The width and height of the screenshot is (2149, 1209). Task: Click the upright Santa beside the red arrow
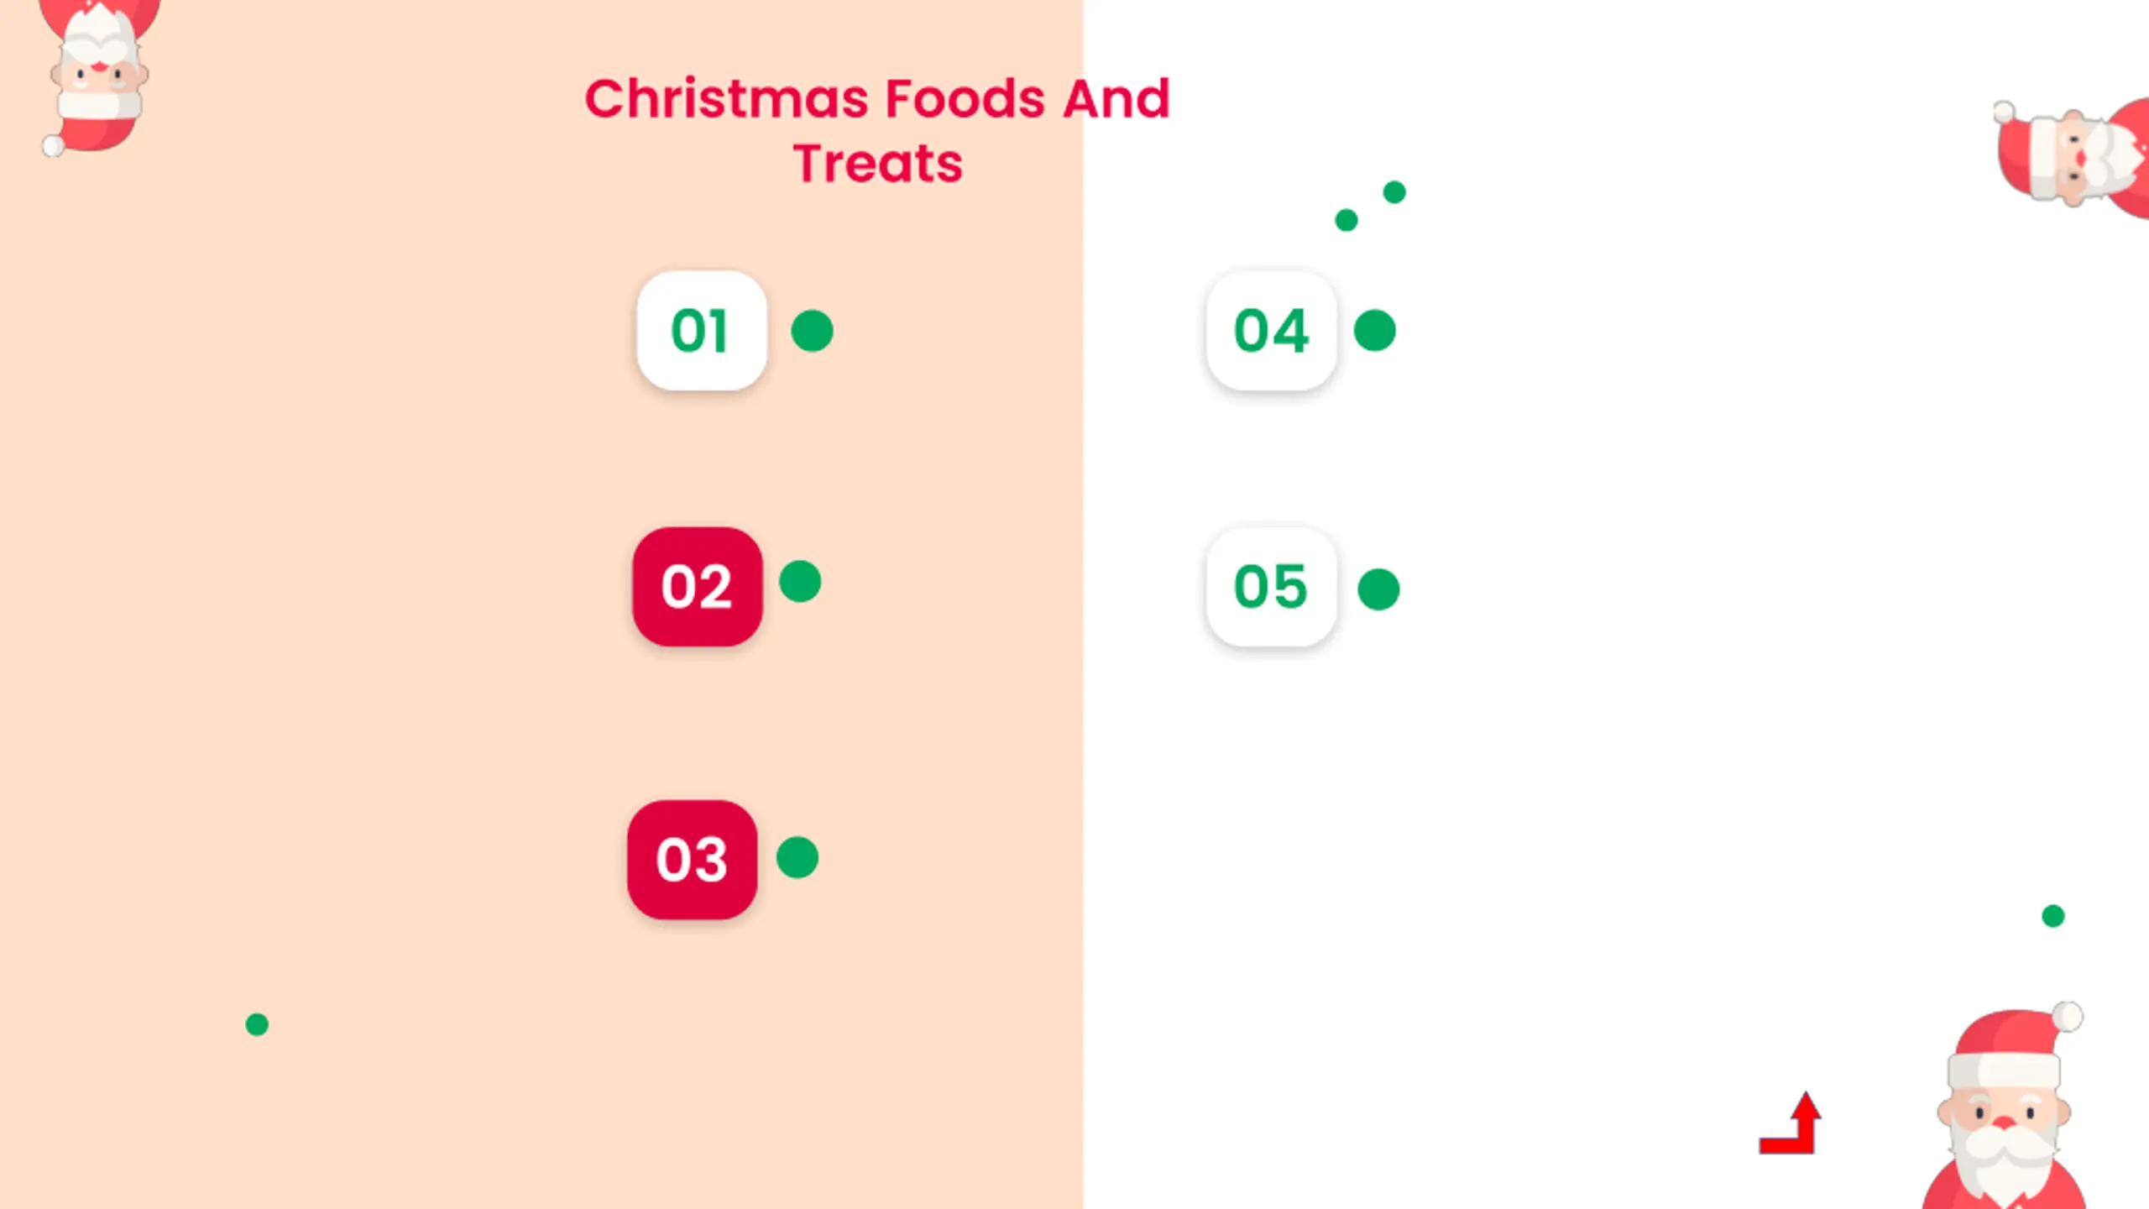[x=2005, y=1105]
